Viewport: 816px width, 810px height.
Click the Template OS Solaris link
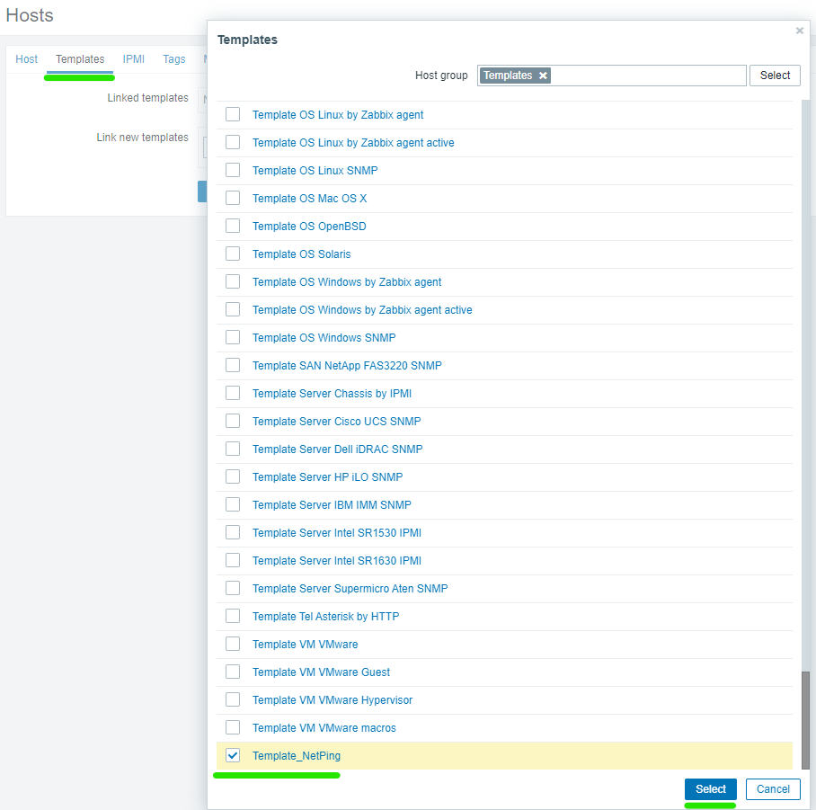(301, 254)
